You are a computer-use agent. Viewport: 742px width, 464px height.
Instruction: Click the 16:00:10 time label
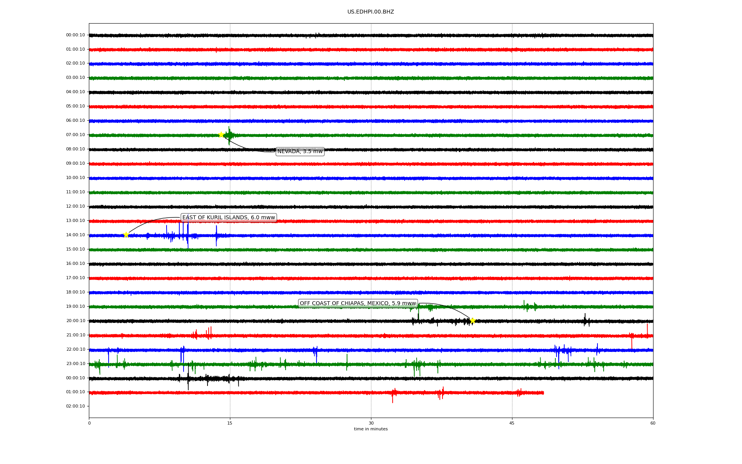75,264
